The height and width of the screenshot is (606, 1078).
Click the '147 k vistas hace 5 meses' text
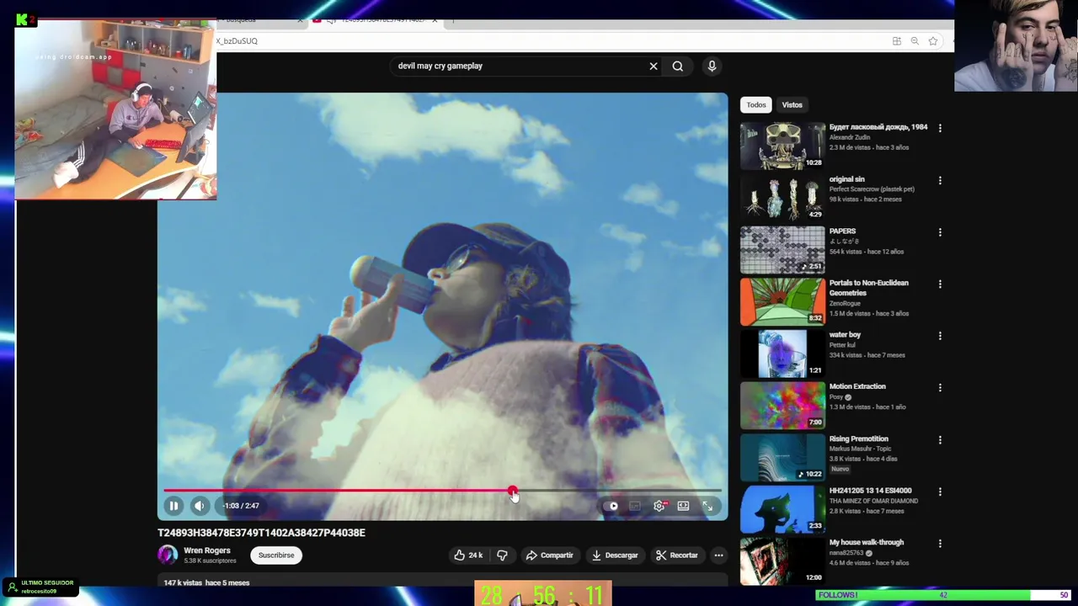206,582
